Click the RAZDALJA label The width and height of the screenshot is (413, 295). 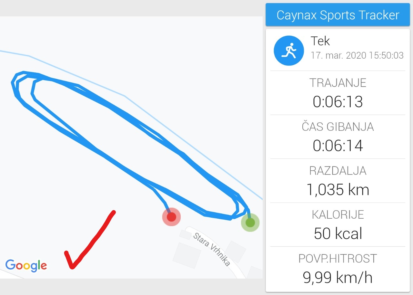click(x=338, y=171)
